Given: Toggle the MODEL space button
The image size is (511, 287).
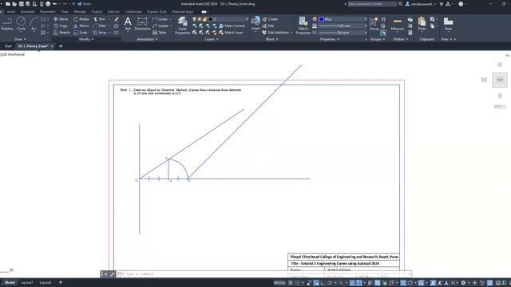Looking at the screenshot, I should point(279,283).
